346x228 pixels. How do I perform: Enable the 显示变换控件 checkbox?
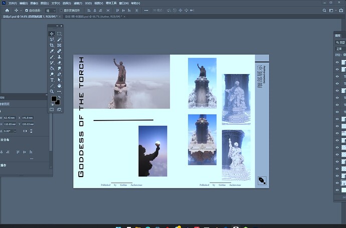click(61, 10)
